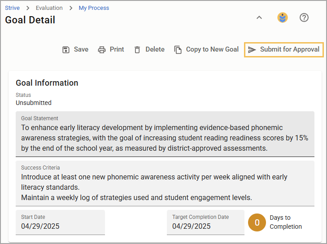Select the Evaluation breadcrumb item
This screenshot has height=244, width=327.
49,8
